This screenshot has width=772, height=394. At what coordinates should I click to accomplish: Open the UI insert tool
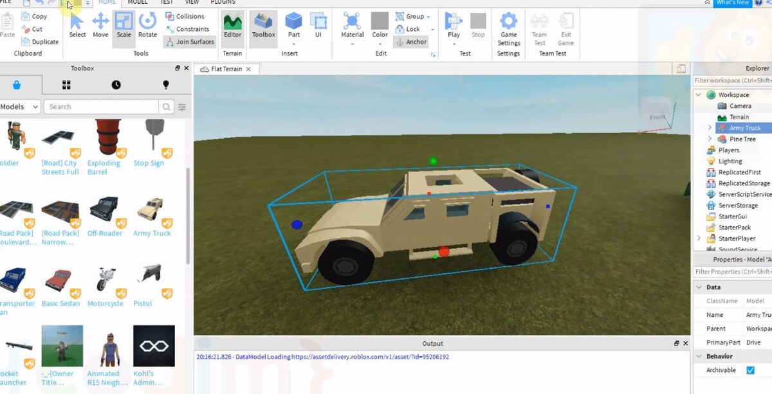pos(318,26)
